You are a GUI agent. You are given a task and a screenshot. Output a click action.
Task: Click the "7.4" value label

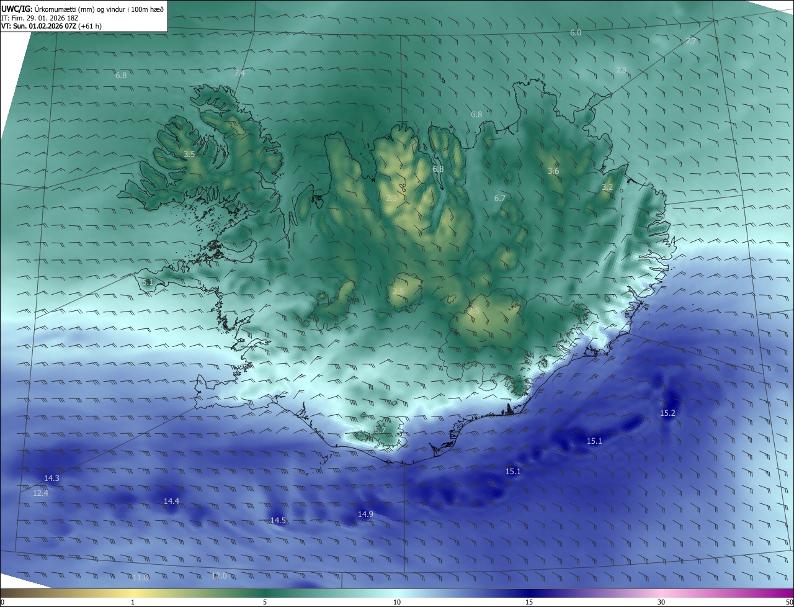(x=239, y=73)
